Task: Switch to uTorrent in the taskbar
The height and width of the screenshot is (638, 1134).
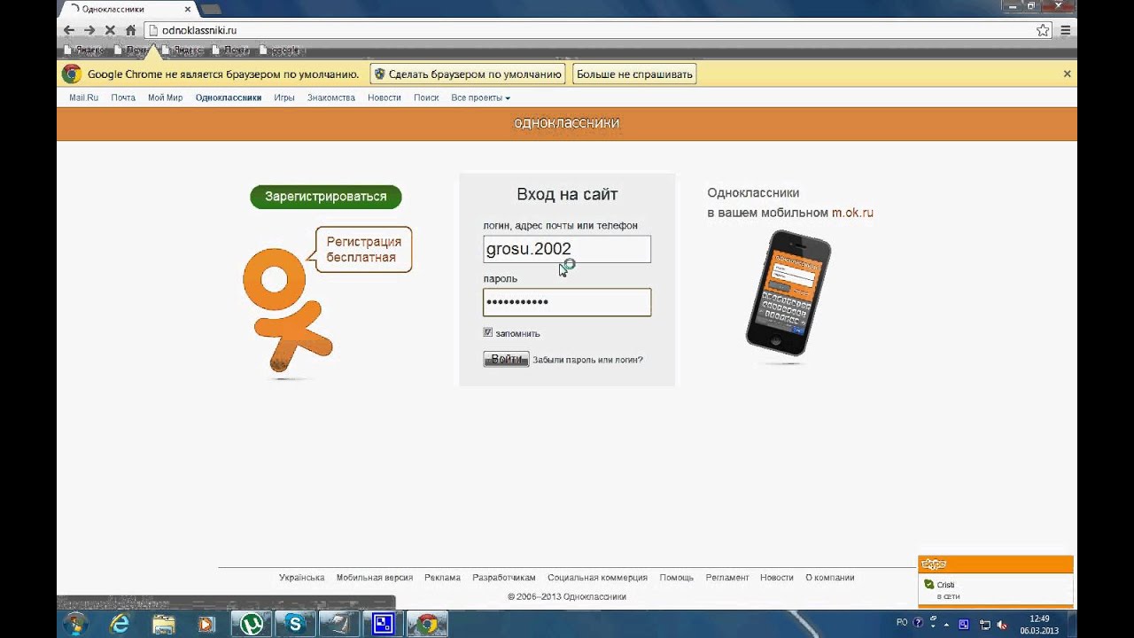Action: (252, 624)
